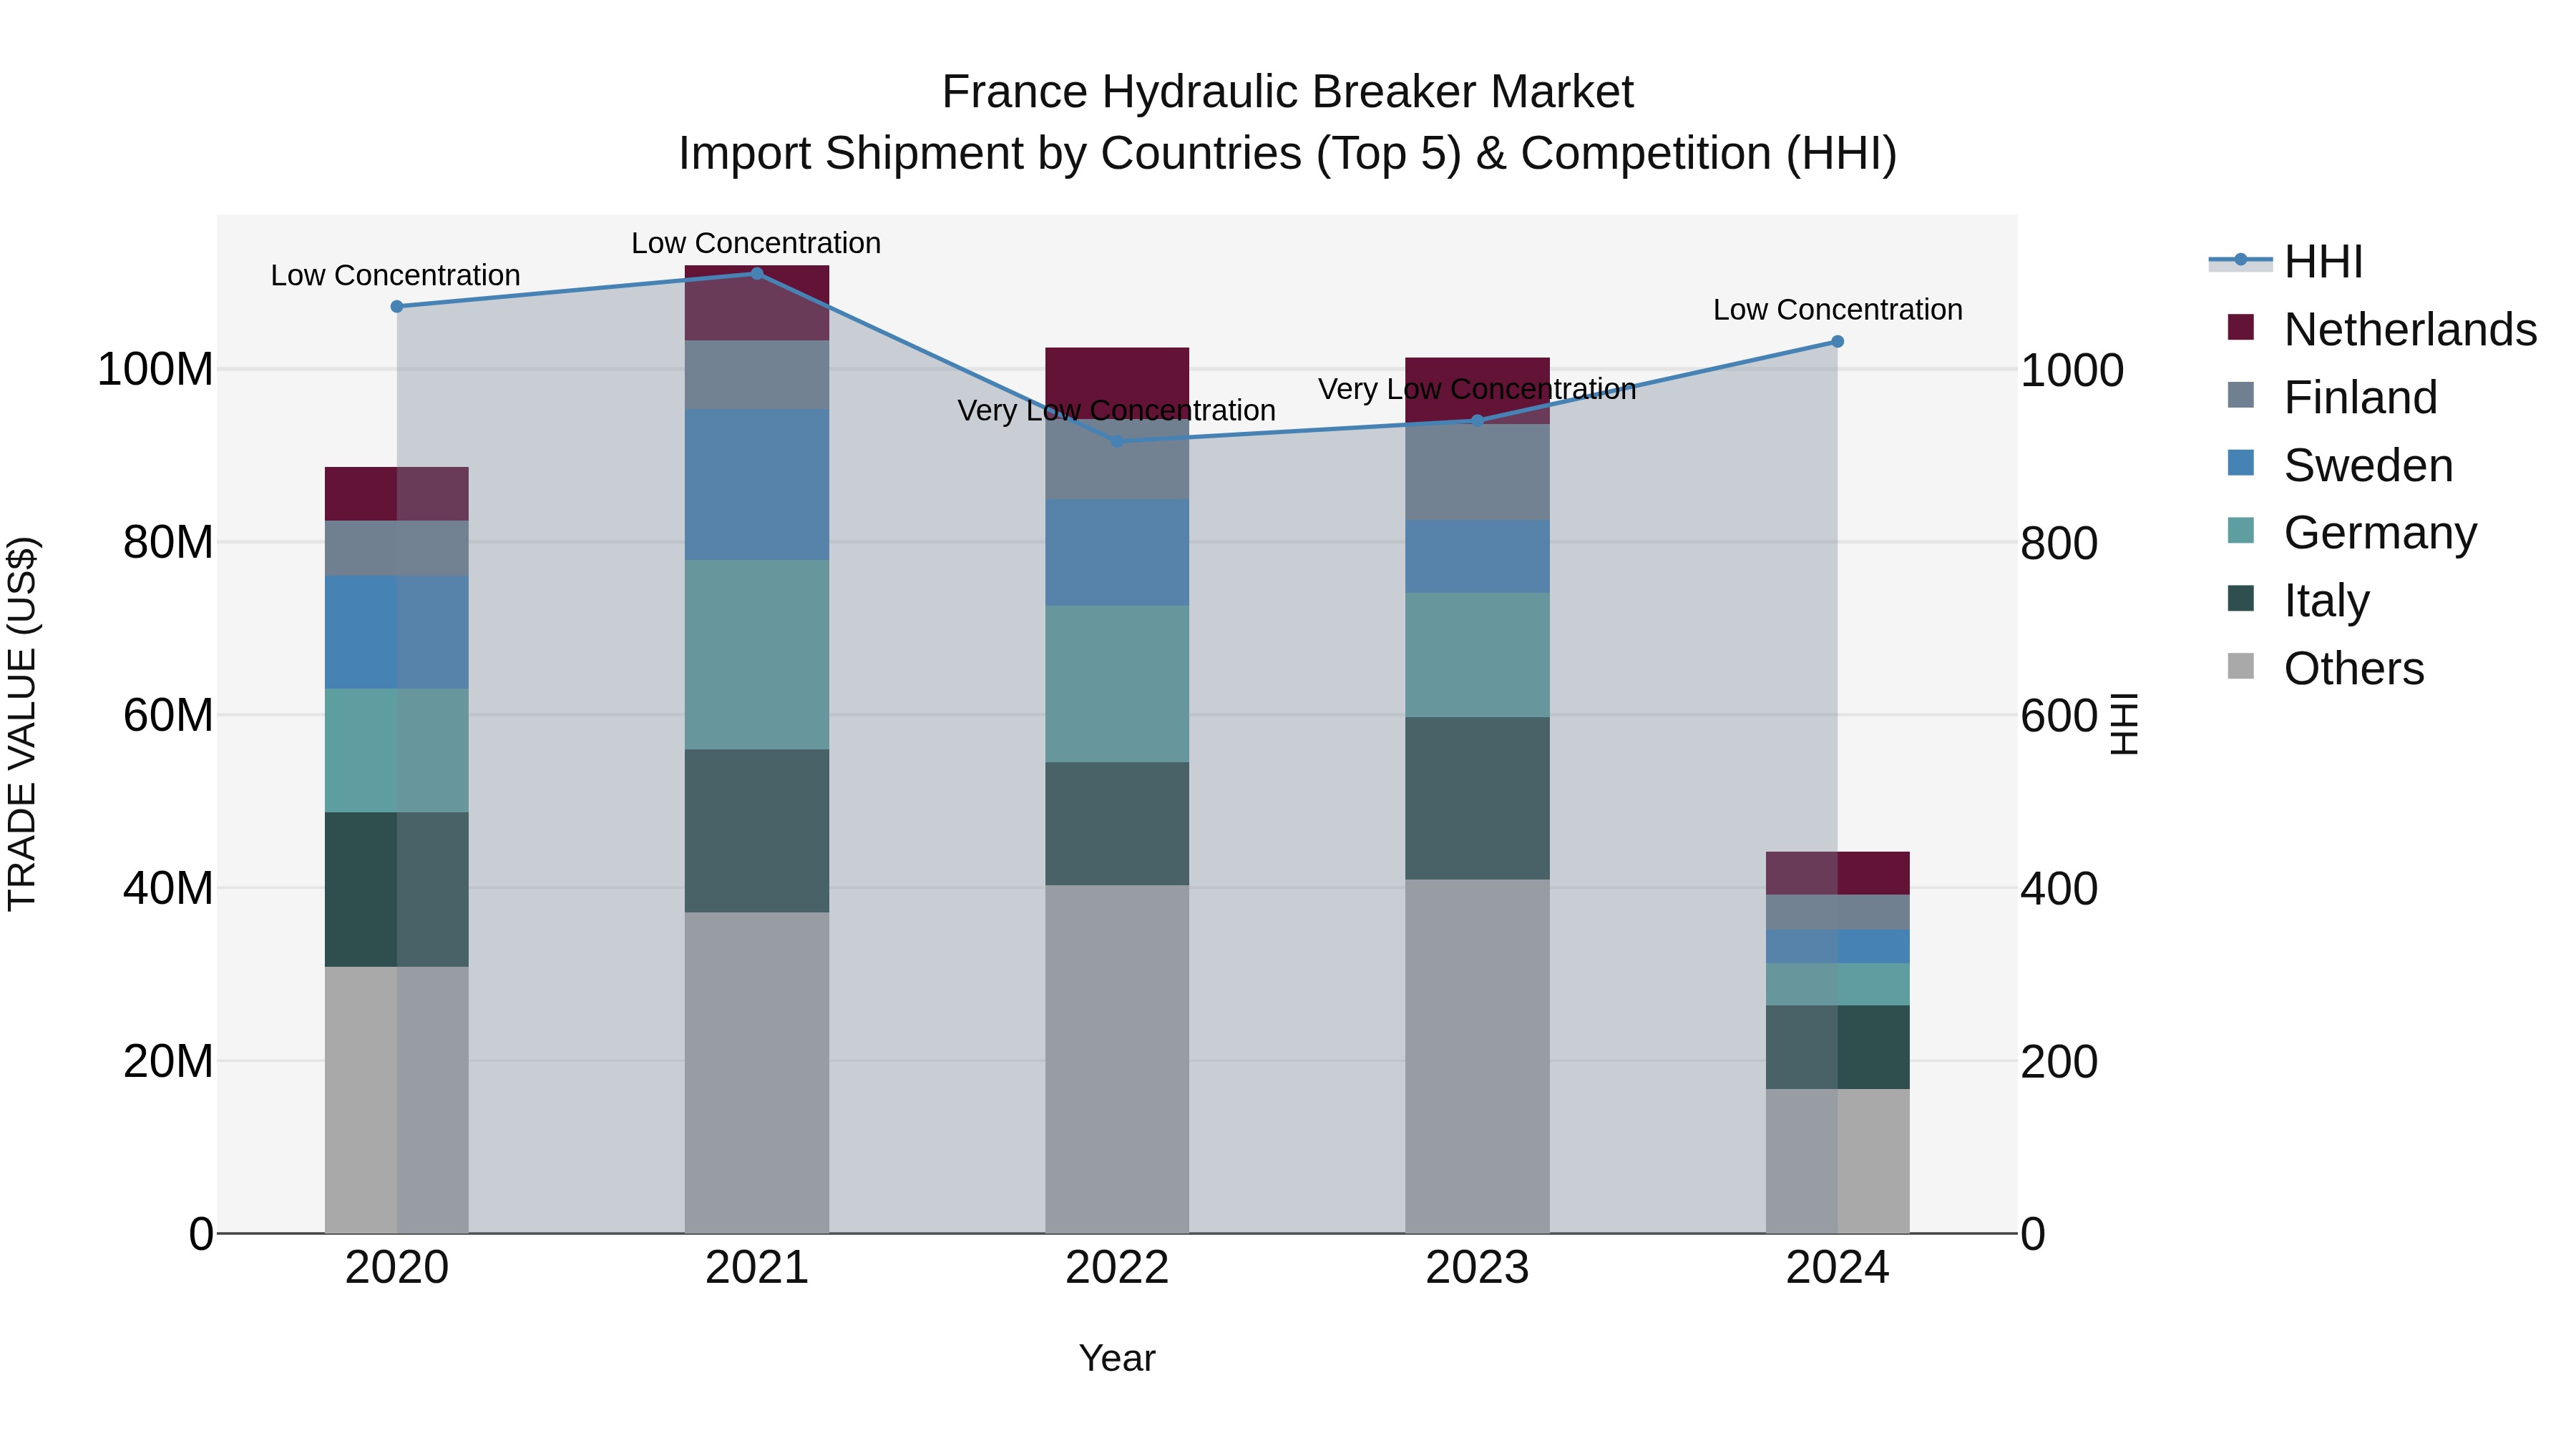
Task: Click the 2020 Italy bar segment
Action: (x=397, y=890)
